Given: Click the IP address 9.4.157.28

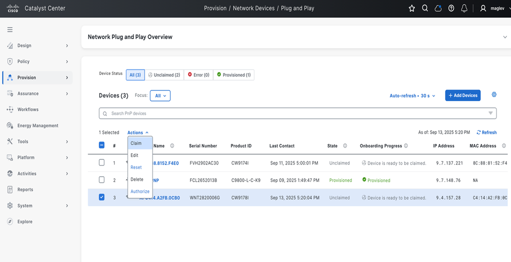Looking at the screenshot, I should (448, 198).
